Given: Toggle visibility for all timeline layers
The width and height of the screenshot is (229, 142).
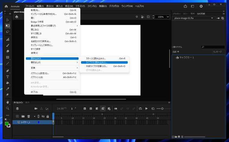Looking at the screenshot, I should coord(43,116).
